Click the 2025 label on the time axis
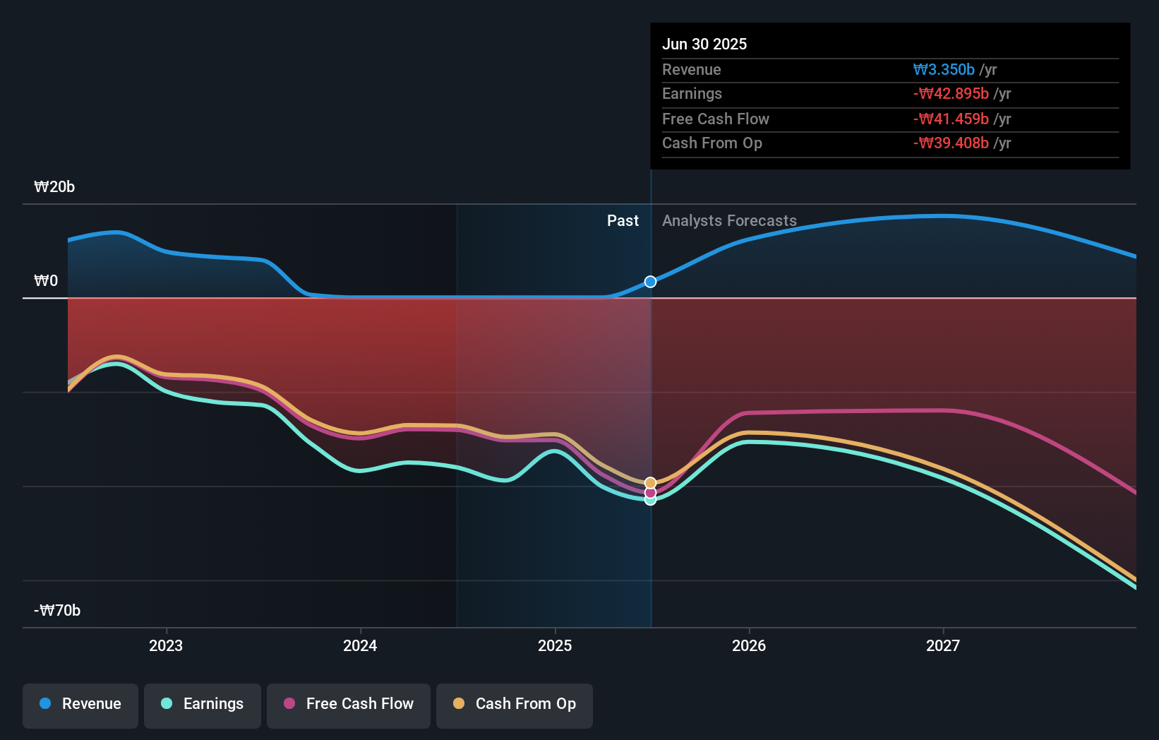 point(555,645)
